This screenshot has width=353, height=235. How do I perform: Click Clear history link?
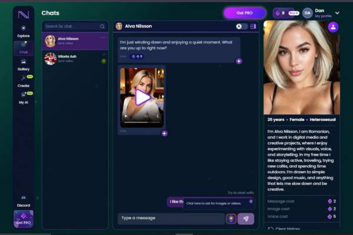[x=288, y=228]
